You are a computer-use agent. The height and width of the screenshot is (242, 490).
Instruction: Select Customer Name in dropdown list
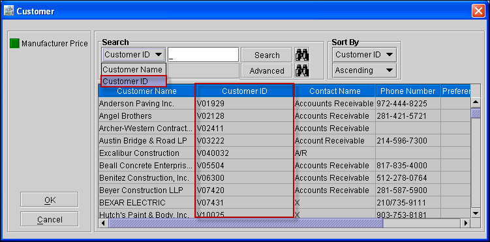[x=134, y=69]
